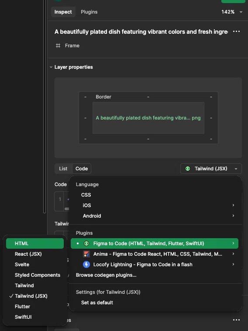Switch to the Inspect tab
Screen dimensions: 248x331
tap(63, 12)
